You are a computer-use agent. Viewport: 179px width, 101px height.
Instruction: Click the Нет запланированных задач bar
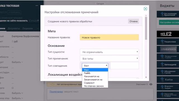pos(65,84)
